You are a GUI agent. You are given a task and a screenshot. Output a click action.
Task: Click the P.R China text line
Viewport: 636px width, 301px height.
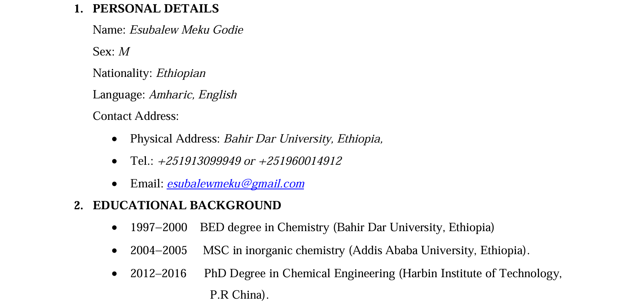239,295
